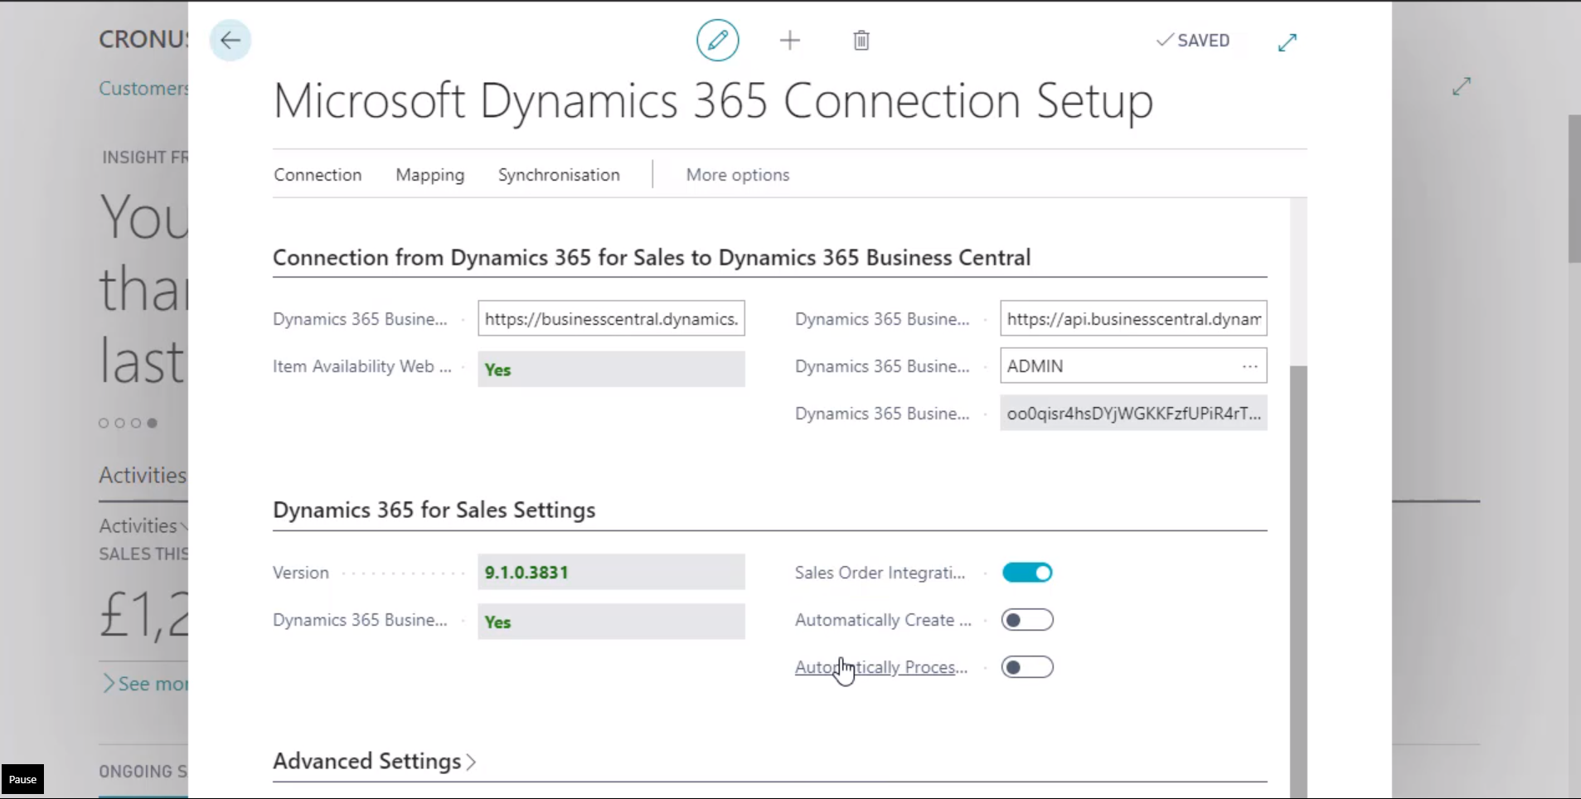Turn on the Automatically Process toggle
The image size is (1581, 799).
[x=1027, y=666]
